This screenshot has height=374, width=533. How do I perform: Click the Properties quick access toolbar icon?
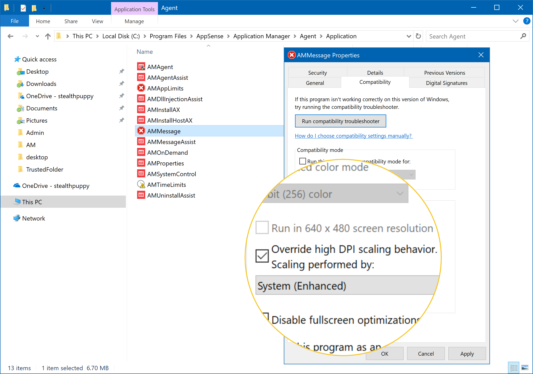tap(23, 8)
